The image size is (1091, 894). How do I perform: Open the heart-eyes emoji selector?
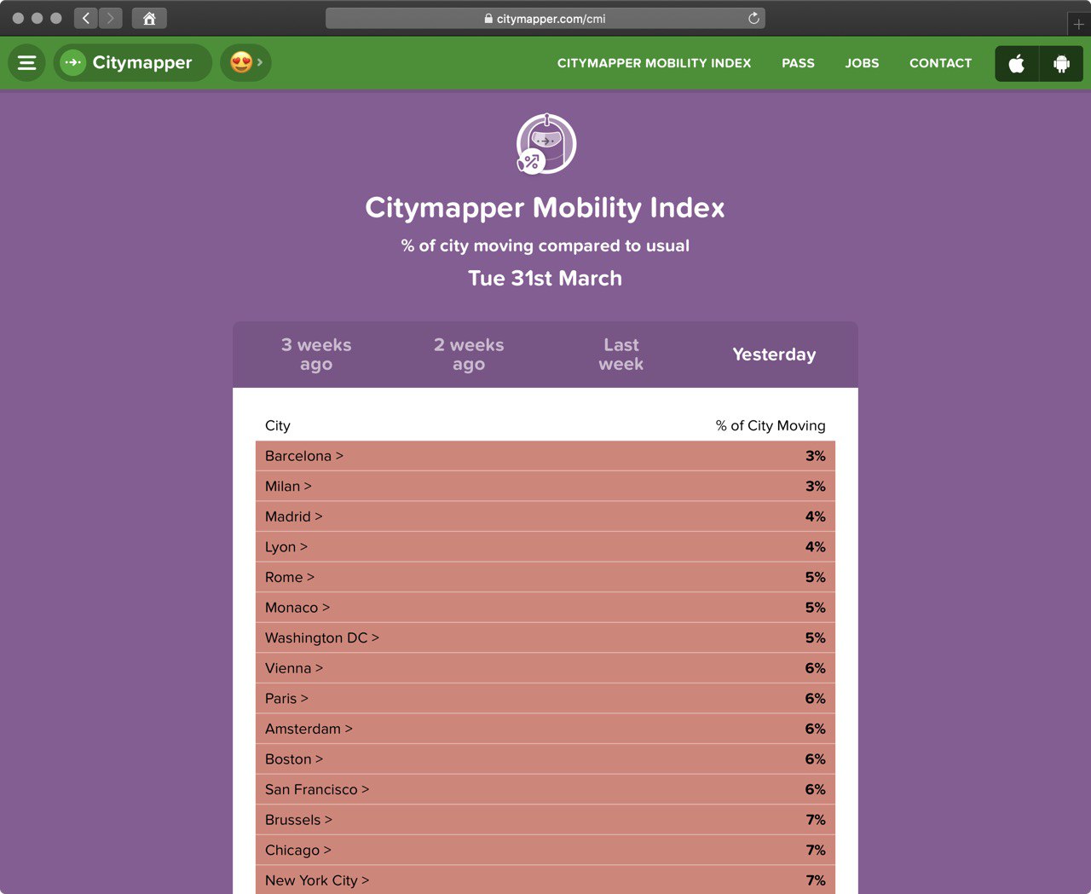245,63
